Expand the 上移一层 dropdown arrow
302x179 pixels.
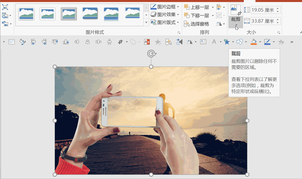(213, 7)
